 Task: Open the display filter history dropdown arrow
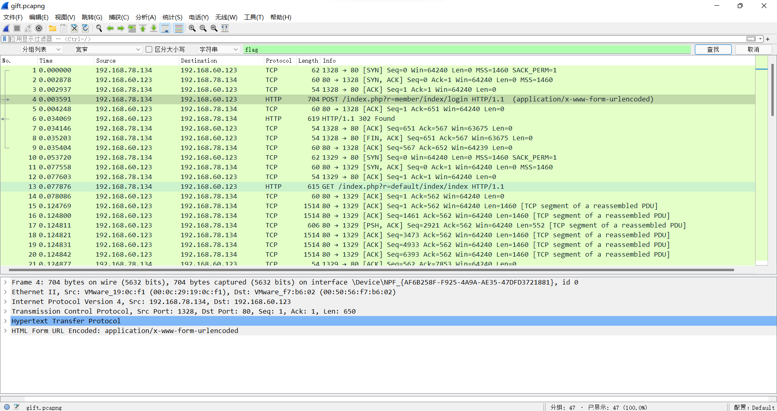(760, 39)
